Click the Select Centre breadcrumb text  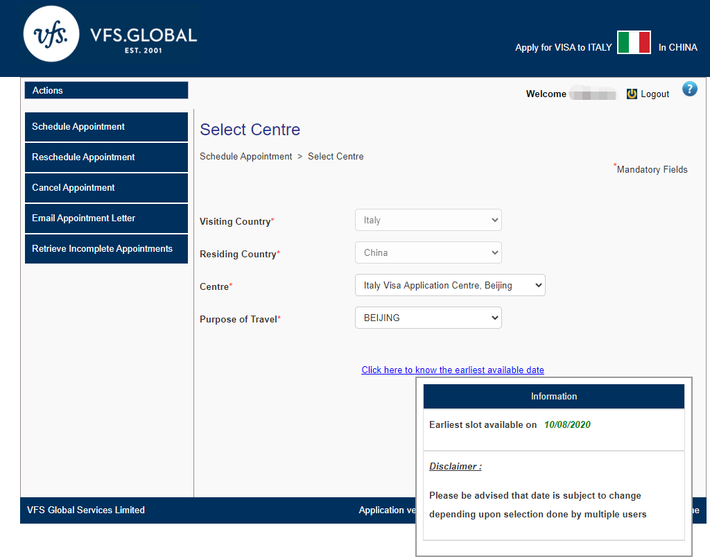pos(336,156)
